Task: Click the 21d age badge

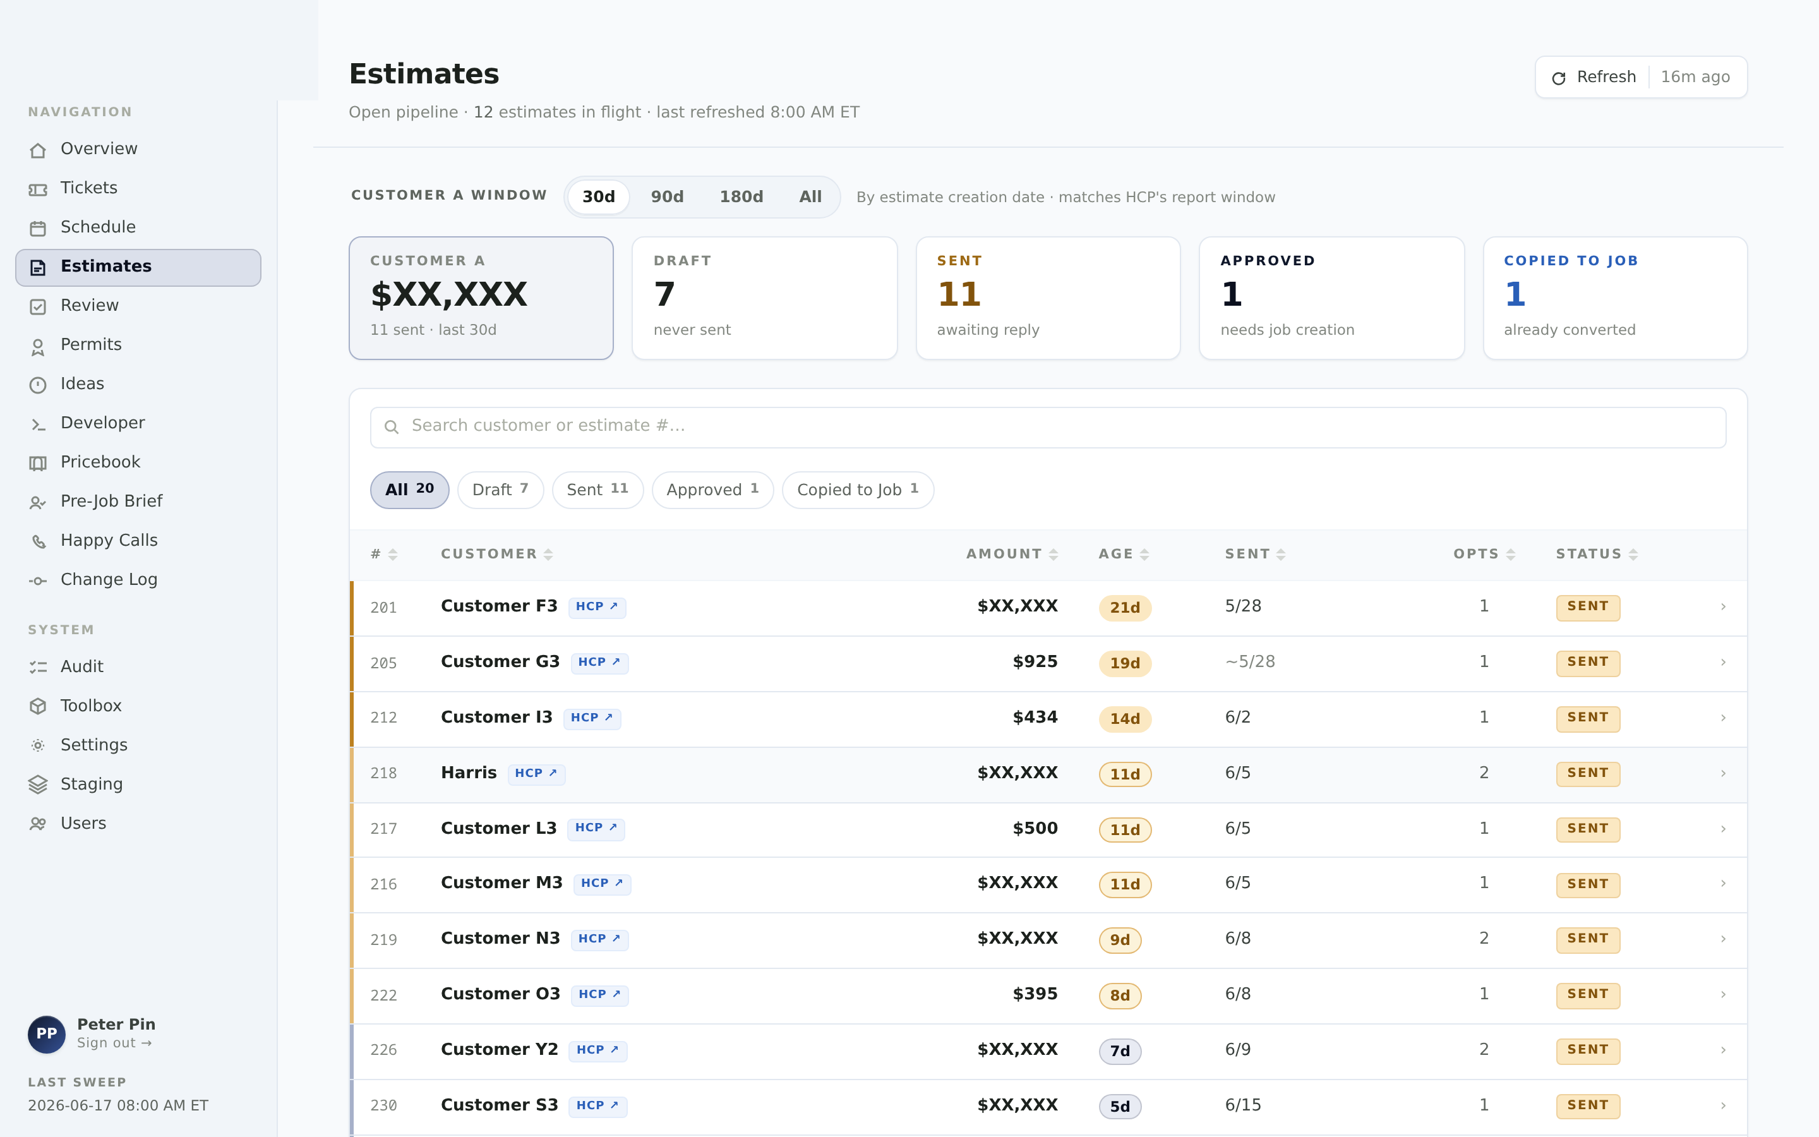Action: tap(1124, 608)
